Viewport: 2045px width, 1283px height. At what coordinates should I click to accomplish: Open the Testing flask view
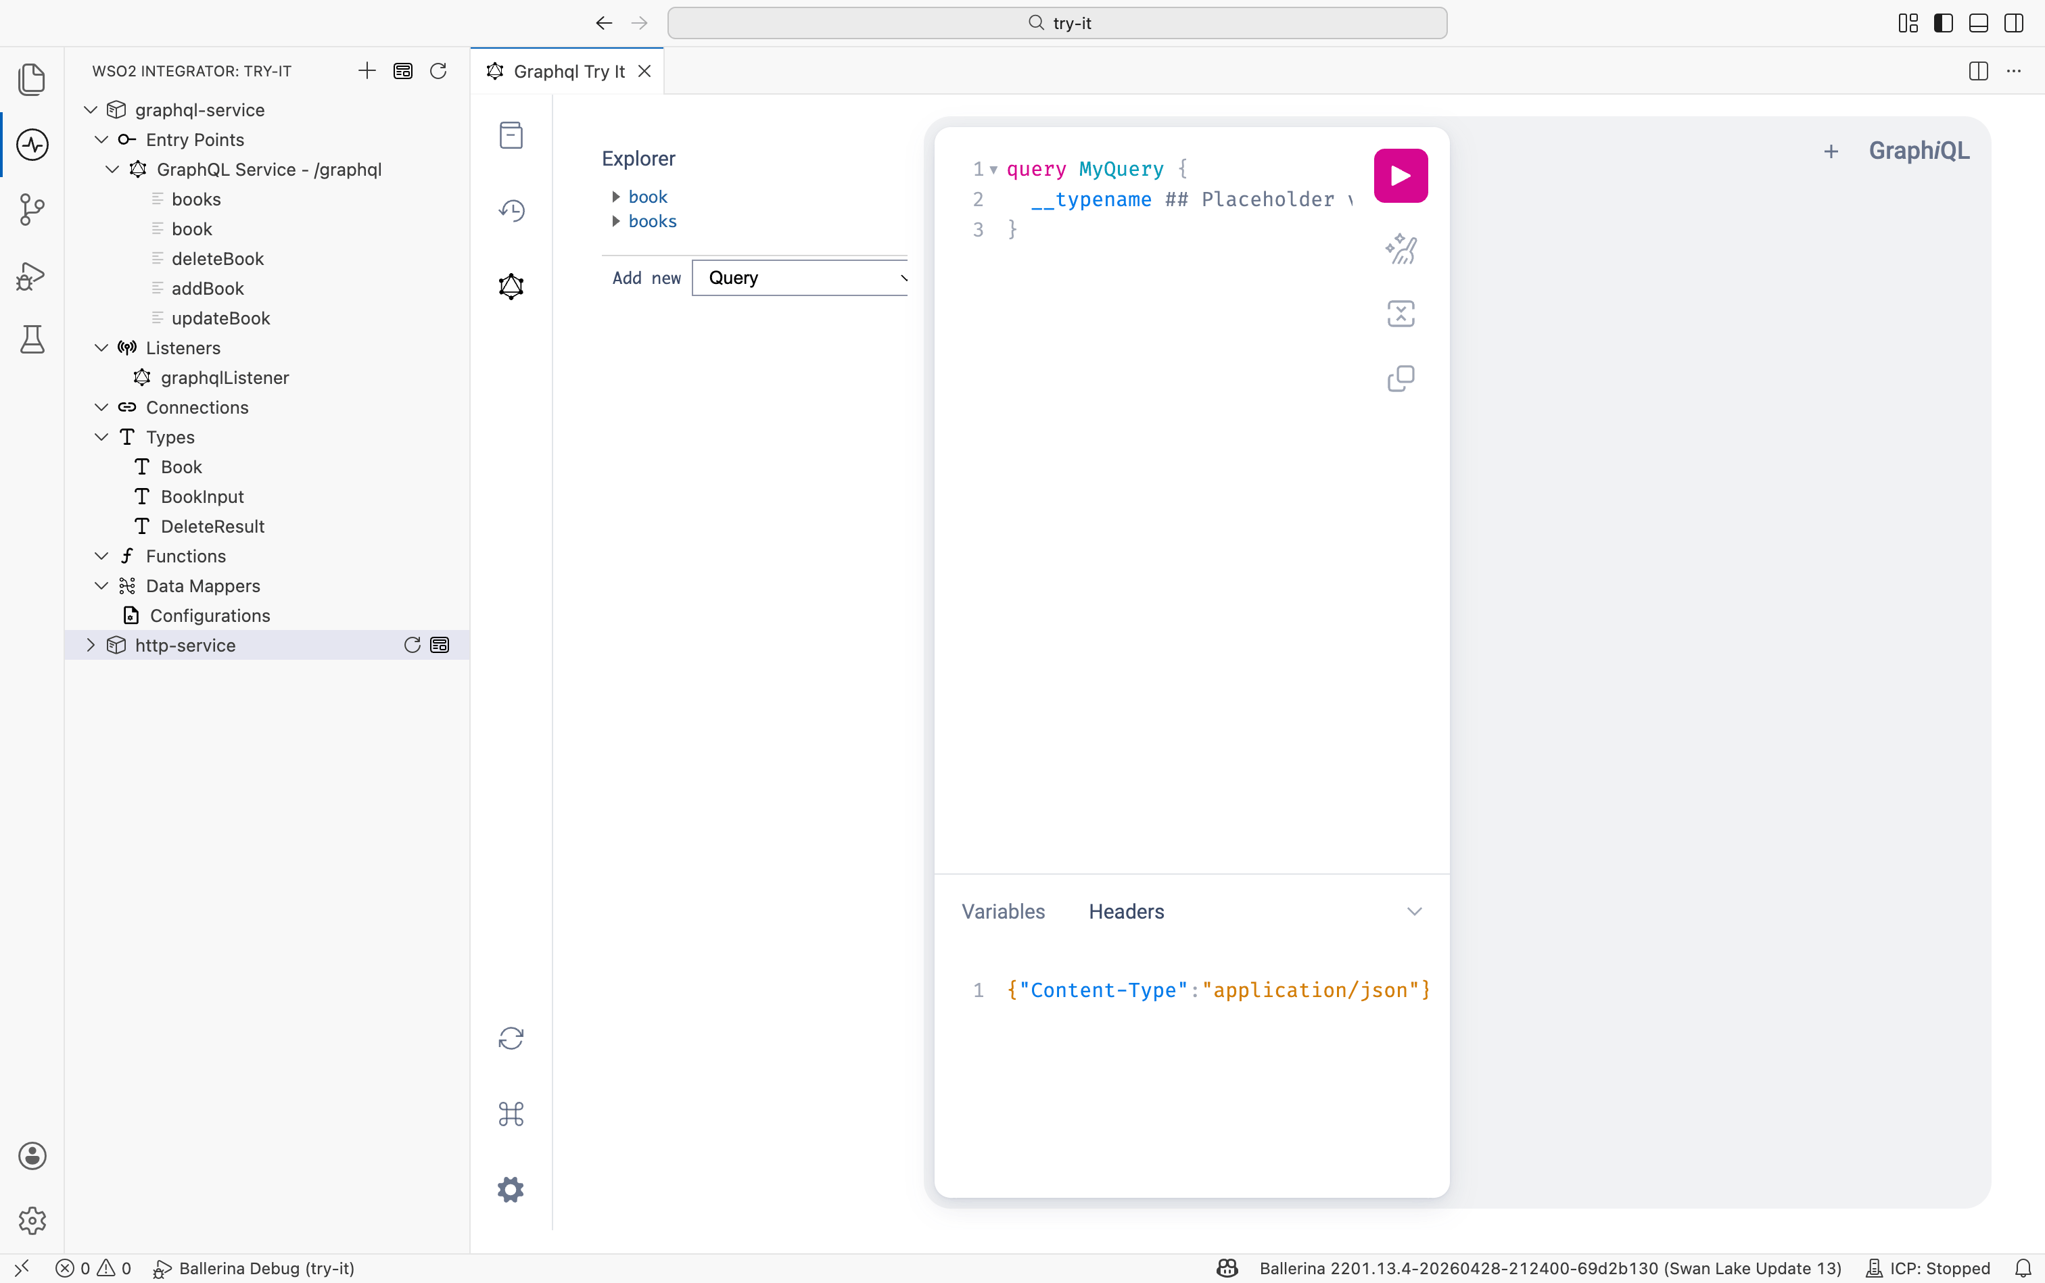point(32,339)
